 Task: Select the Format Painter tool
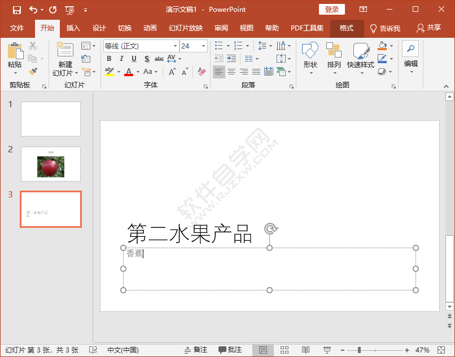tap(32, 72)
